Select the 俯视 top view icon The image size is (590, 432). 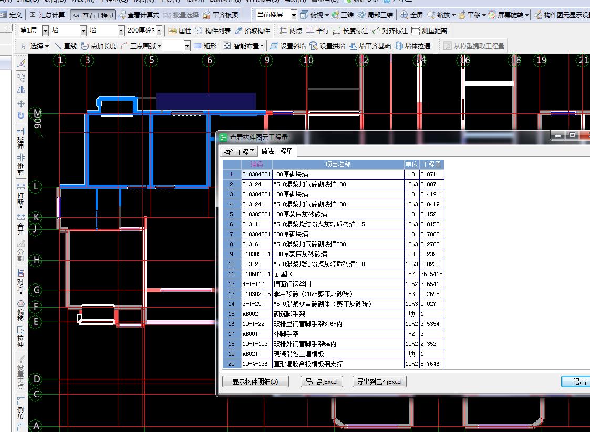304,15
